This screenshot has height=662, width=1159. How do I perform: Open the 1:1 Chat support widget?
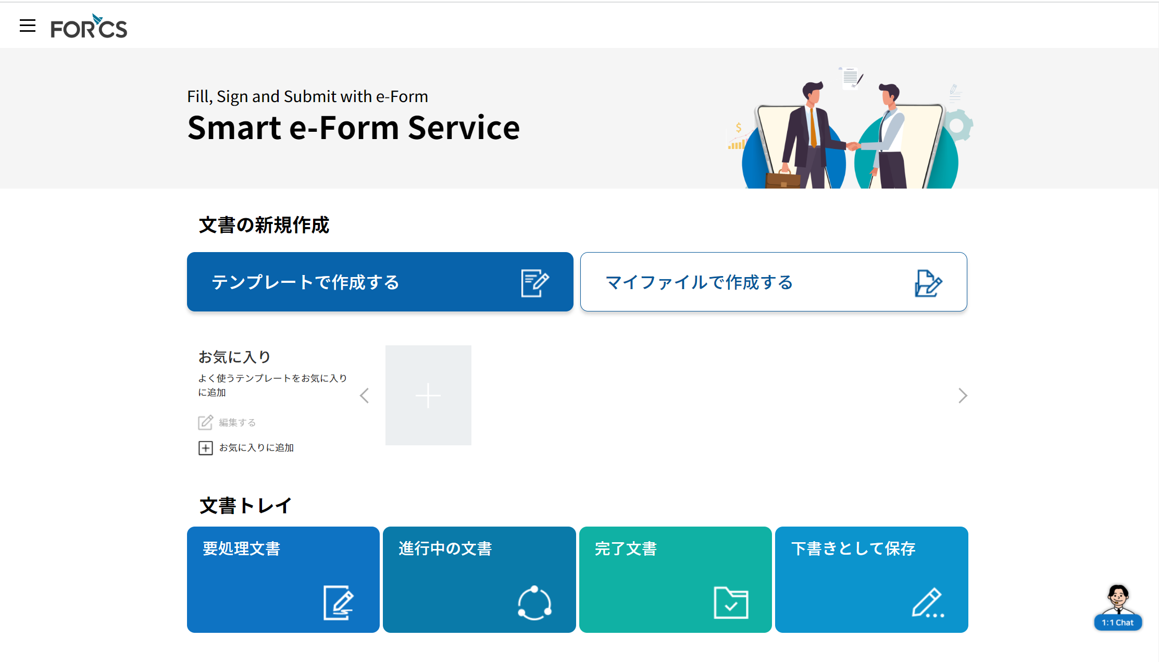coord(1118,608)
